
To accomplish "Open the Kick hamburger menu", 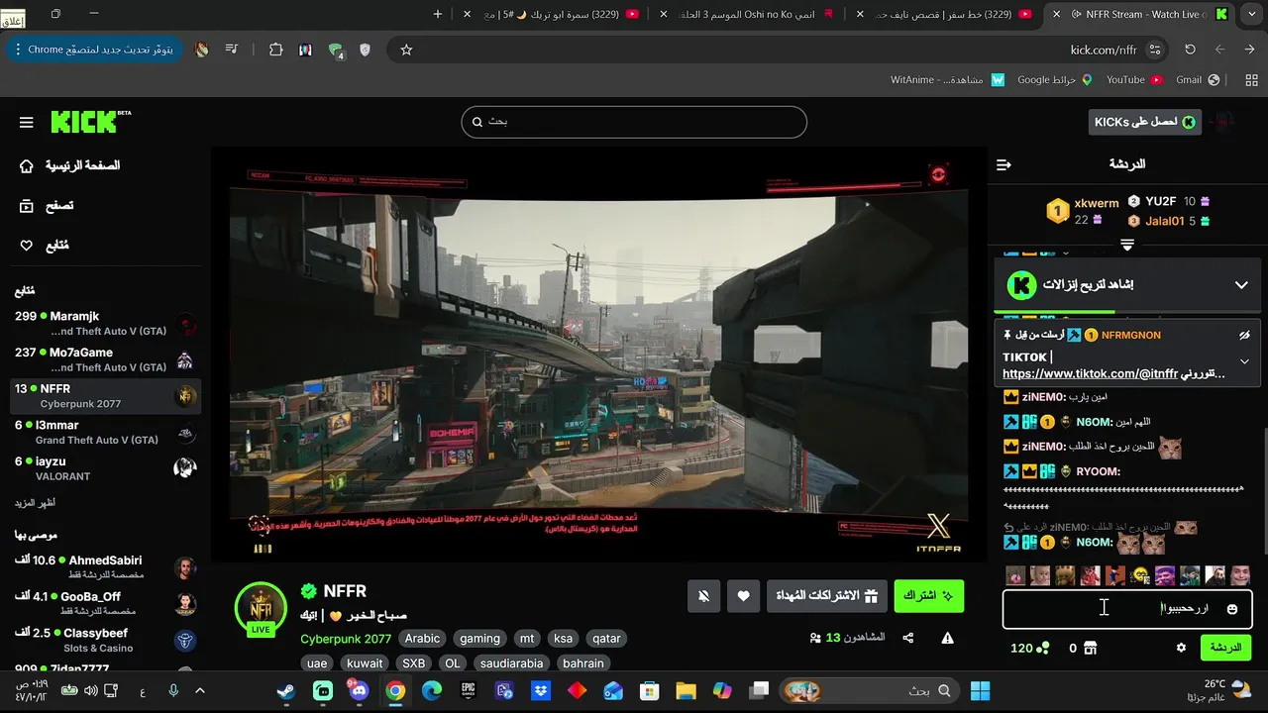I will (x=27, y=123).
